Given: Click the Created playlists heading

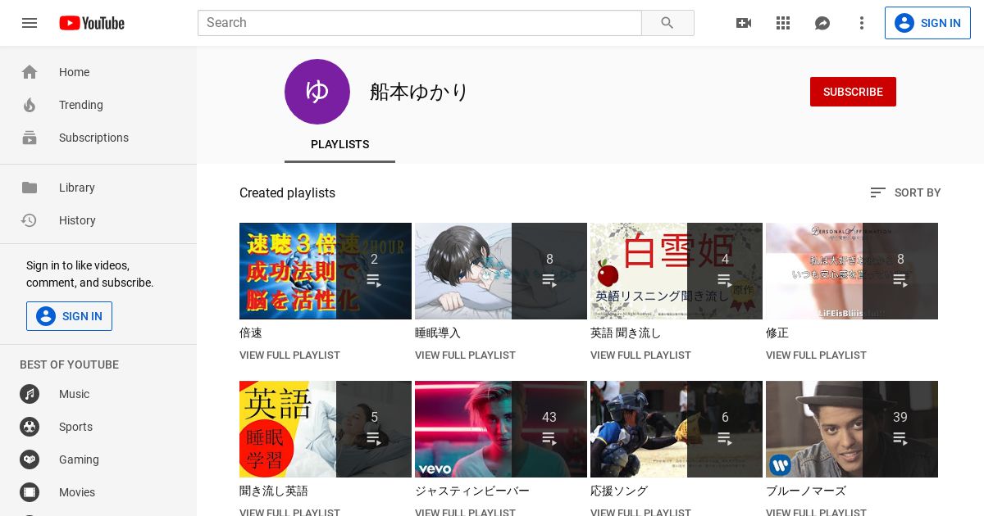Looking at the screenshot, I should click(x=287, y=193).
